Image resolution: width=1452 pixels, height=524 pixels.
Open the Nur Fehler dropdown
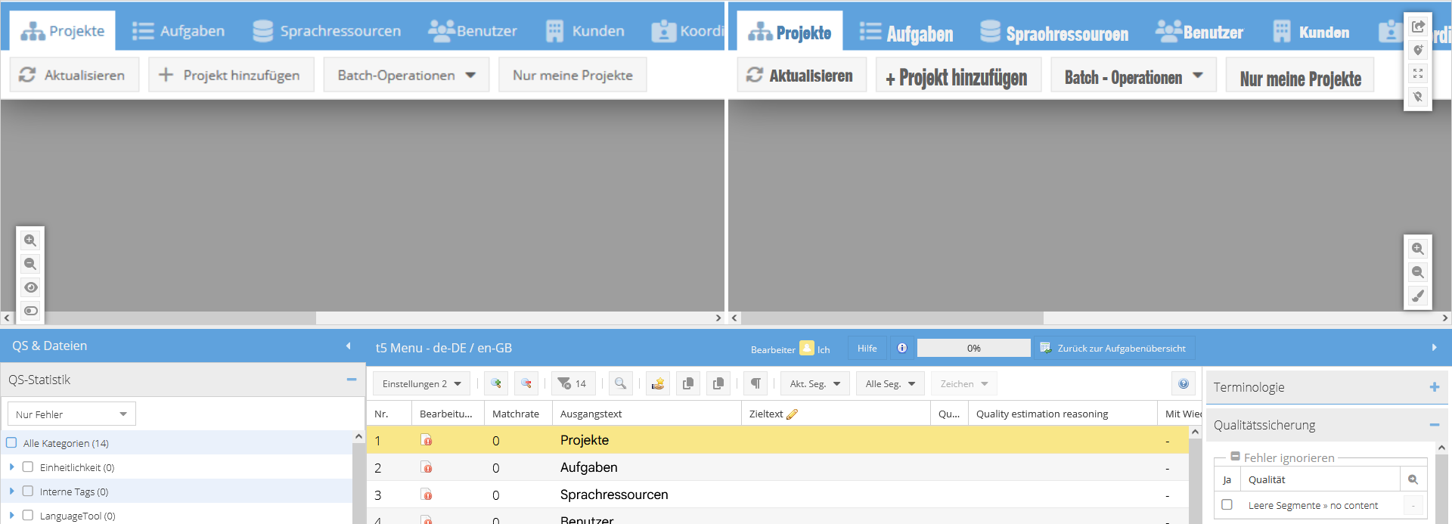(x=71, y=414)
